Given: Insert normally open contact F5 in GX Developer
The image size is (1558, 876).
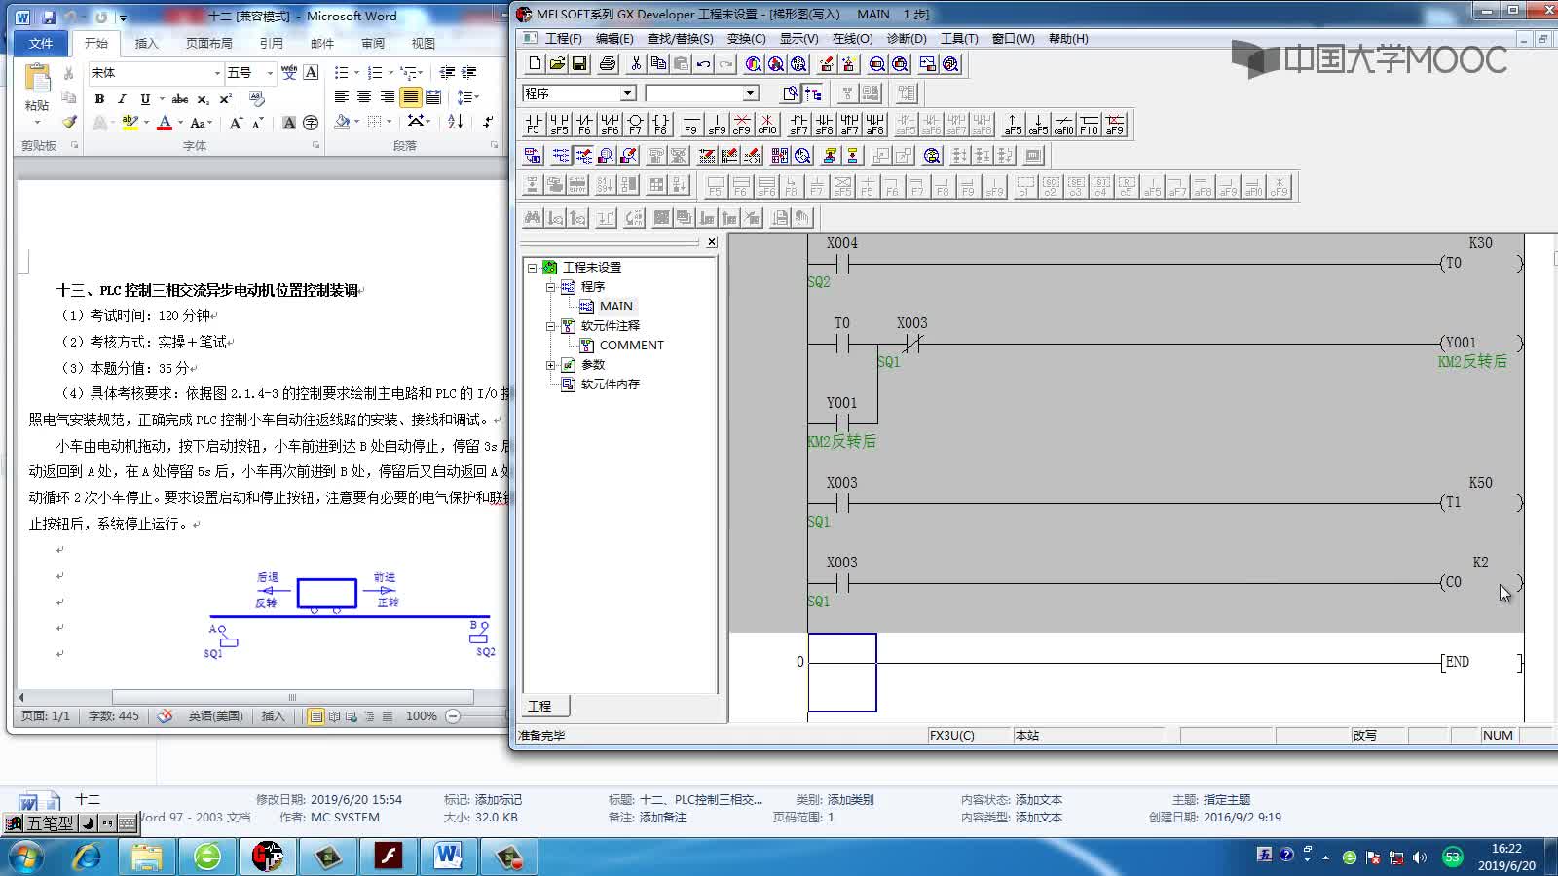Looking at the screenshot, I should tap(533, 125).
